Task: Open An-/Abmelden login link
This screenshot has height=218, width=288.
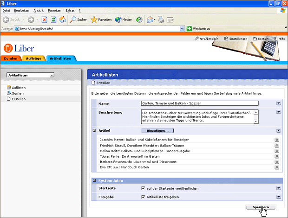Action: [x=206, y=38]
